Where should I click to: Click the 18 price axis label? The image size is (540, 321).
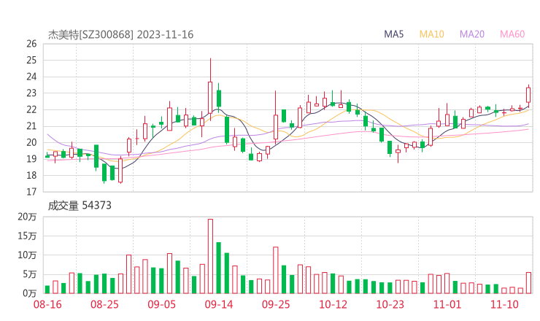coord(31,175)
